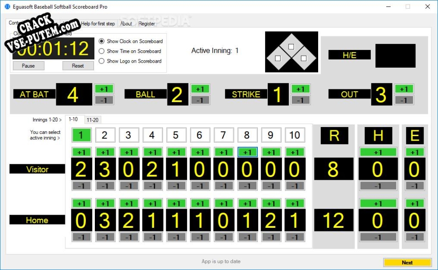Remove Home run in inning 10

pyautogui.click(x=295, y=237)
